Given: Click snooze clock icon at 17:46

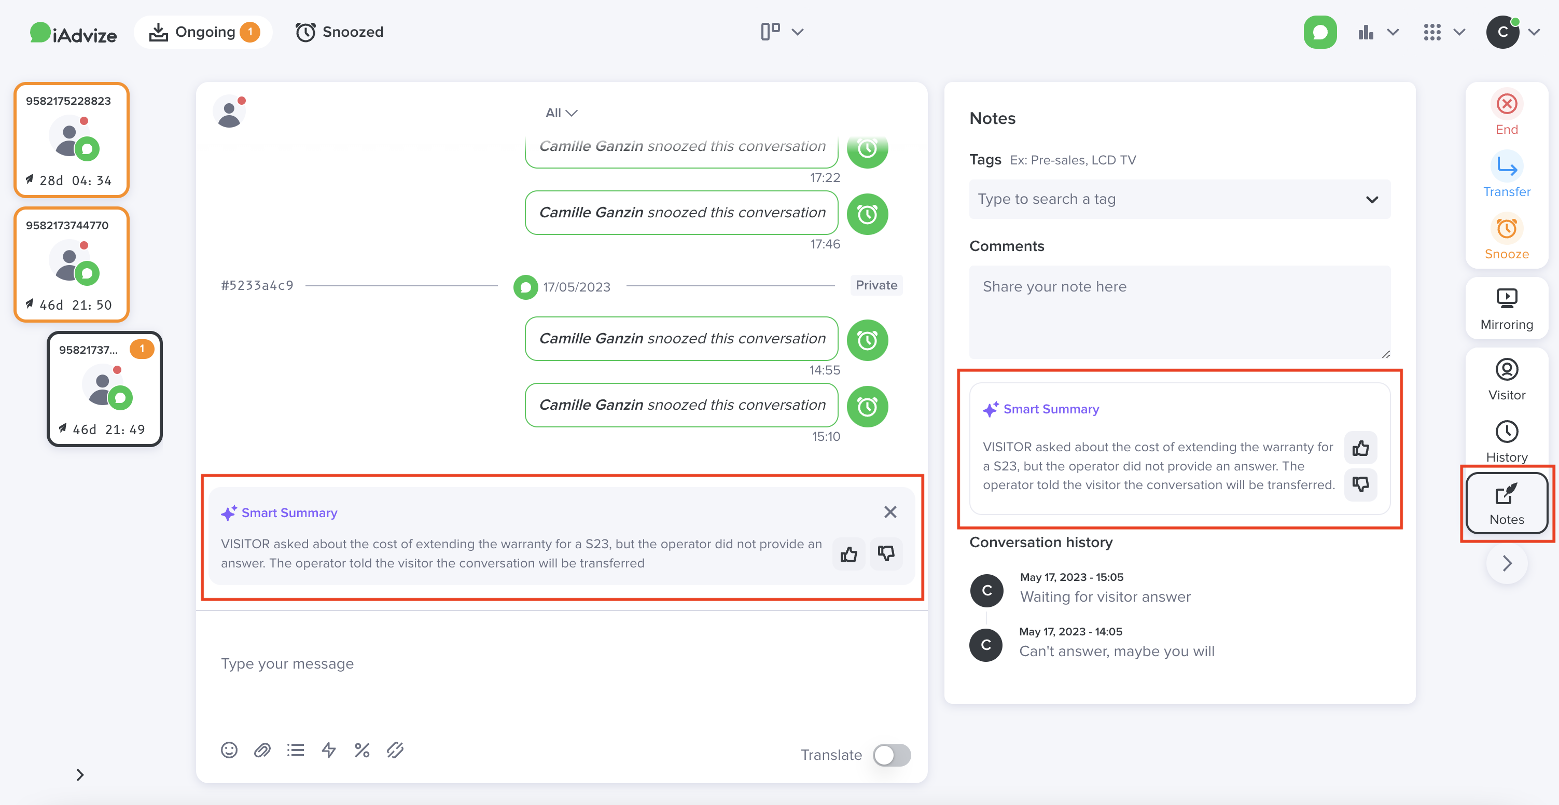Looking at the screenshot, I should [867, 214].
